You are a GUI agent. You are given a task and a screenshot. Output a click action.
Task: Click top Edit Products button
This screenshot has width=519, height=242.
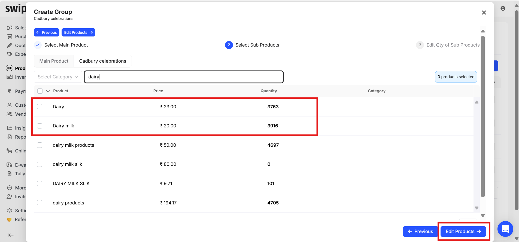click(x=78, y=32)
